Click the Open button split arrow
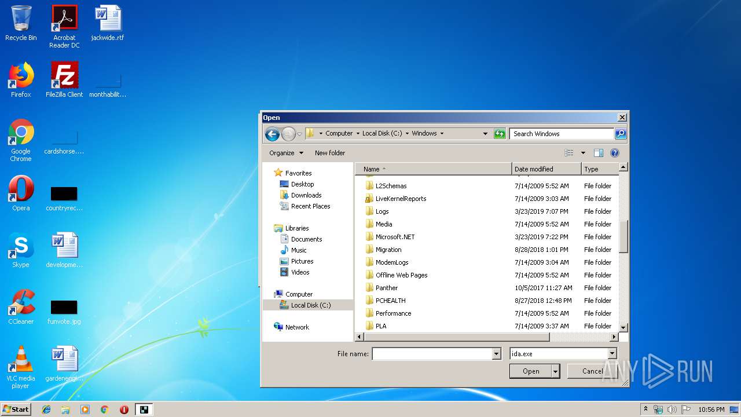 pos(556,371)
